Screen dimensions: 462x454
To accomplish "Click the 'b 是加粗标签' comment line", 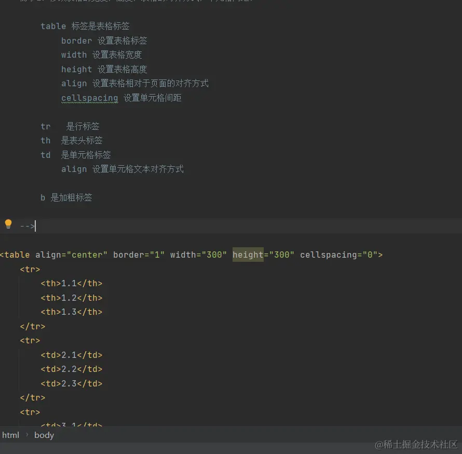I will click(66, 197).
